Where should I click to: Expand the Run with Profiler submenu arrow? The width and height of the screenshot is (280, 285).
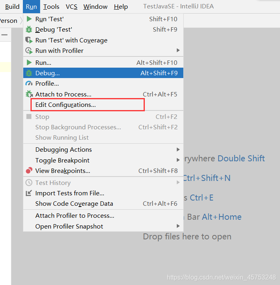(x=178, y=50)
